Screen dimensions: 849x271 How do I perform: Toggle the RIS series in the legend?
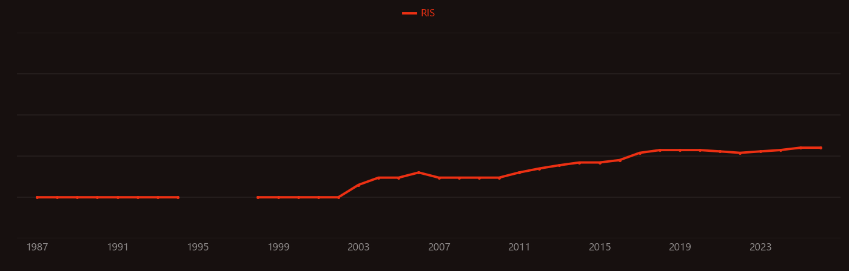pyautogui.click(x=419, y=13)
